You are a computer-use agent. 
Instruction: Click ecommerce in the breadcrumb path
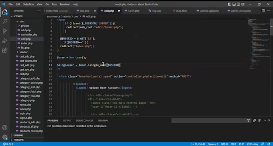(53, 16)
